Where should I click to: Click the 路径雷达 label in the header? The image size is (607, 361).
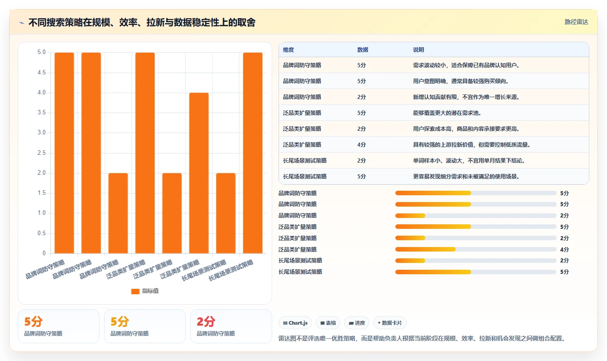click(576, 22)
